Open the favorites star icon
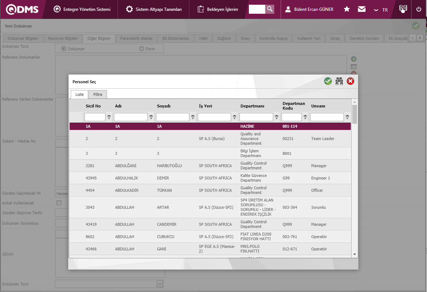The height and width of the screenshot is (292, 427). pos(347,9)
